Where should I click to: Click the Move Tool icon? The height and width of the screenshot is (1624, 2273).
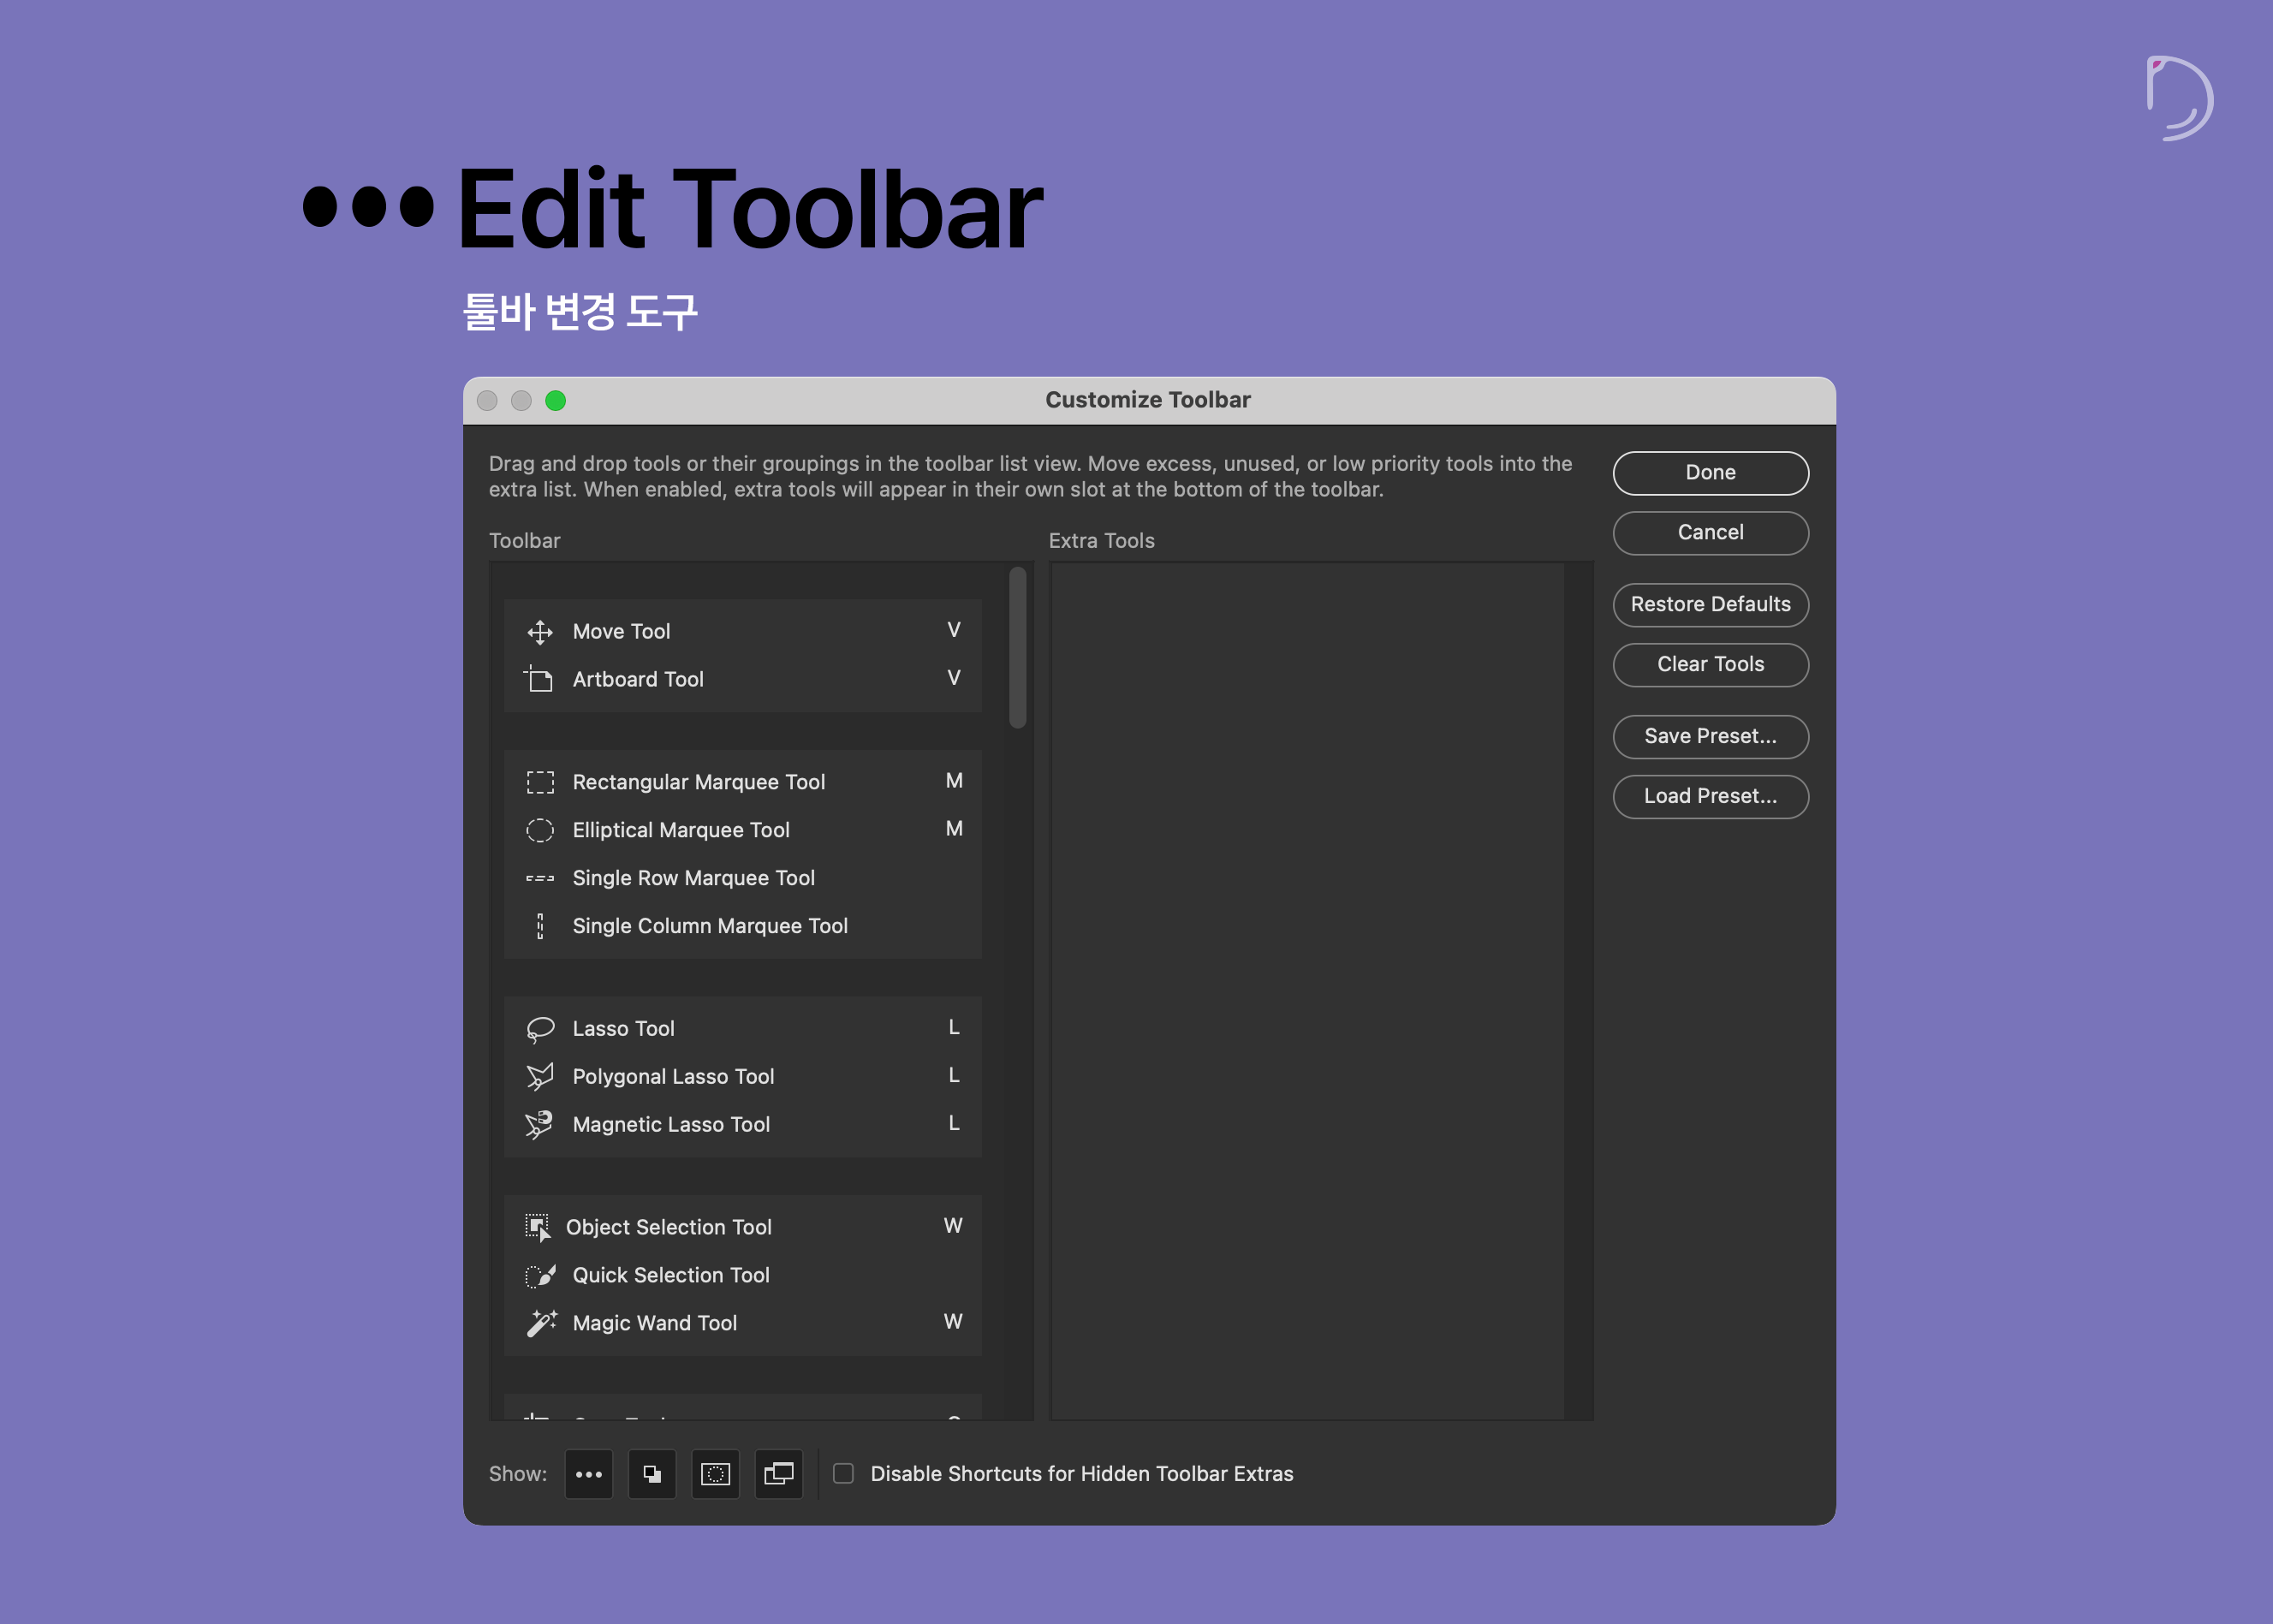point(540,632)
